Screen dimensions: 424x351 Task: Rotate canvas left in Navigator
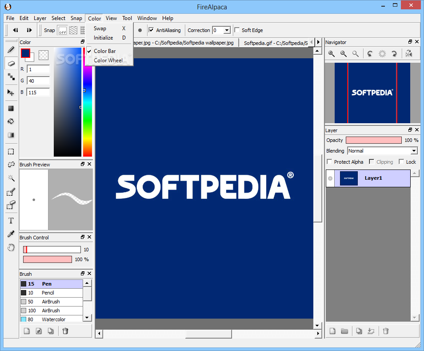coord(370,54)
